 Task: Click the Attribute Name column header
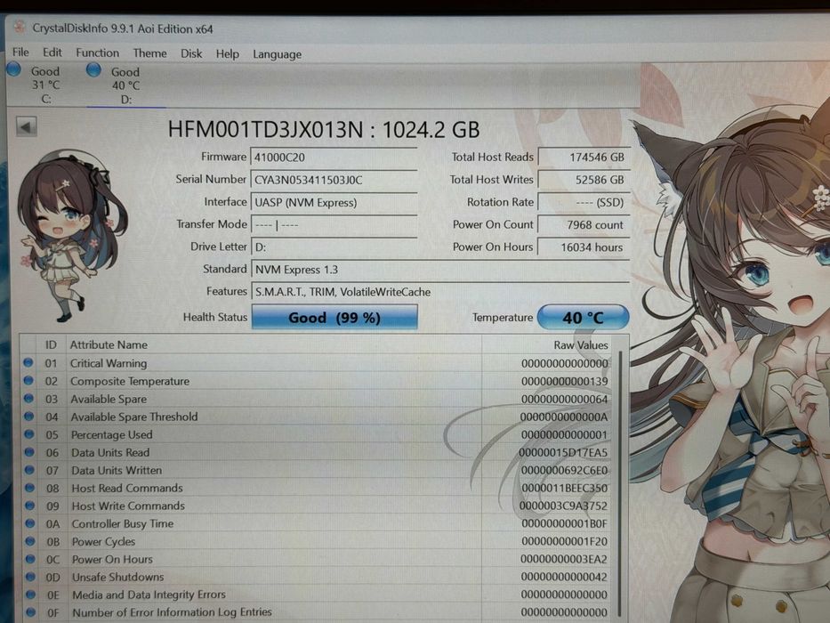tap(274, 345)
